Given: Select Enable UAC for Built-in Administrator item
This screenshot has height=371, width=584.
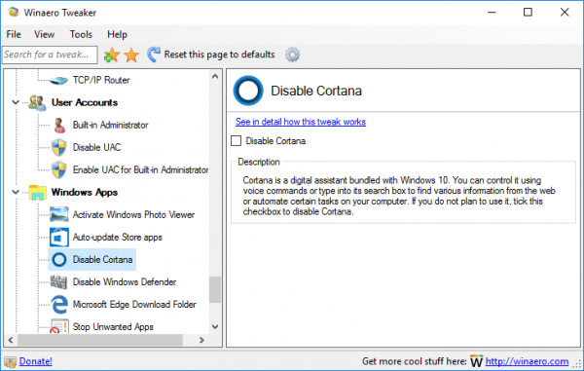Looking at the screenshot, I should [140, 169].
